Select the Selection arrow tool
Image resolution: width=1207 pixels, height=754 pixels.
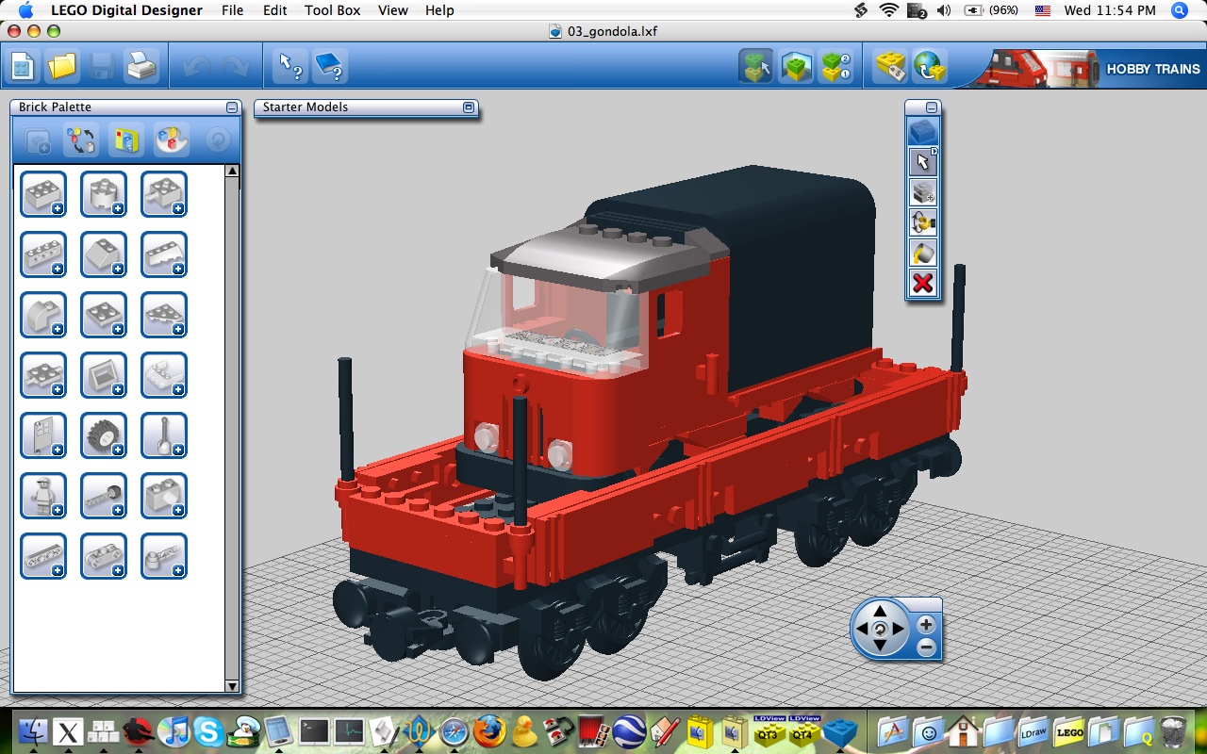point(923,162)
